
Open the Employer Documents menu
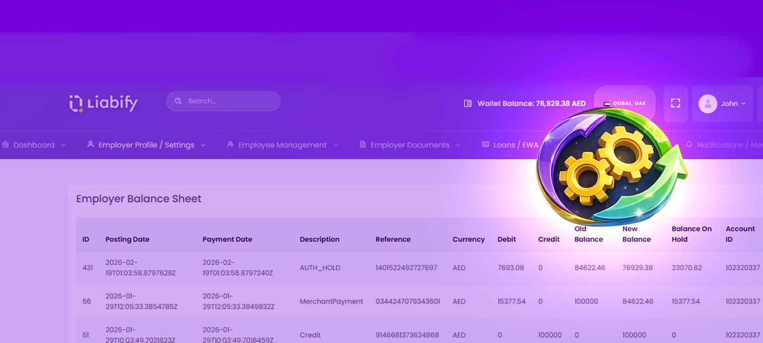tap(410, 145)
